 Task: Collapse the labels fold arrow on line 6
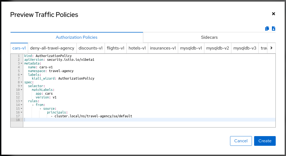21,75
